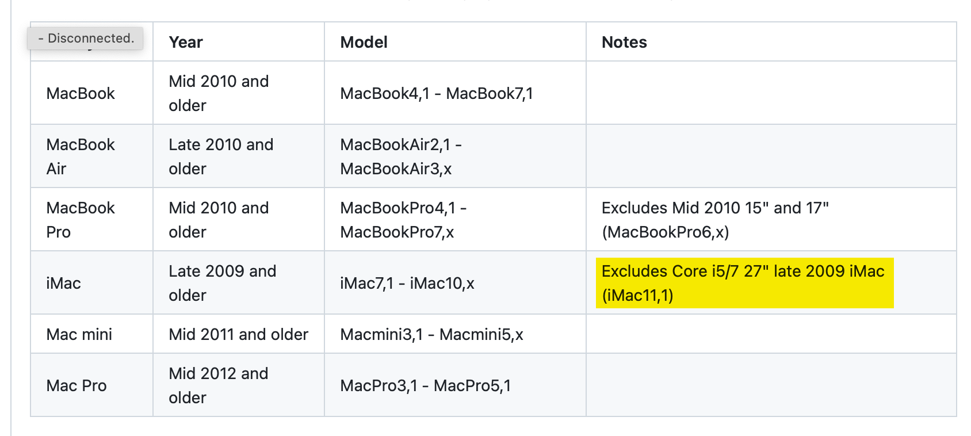This screenshot has height=436, width=971.
Task: Select the "Mid 2012 and older" year cell
Action: (219, 385)
